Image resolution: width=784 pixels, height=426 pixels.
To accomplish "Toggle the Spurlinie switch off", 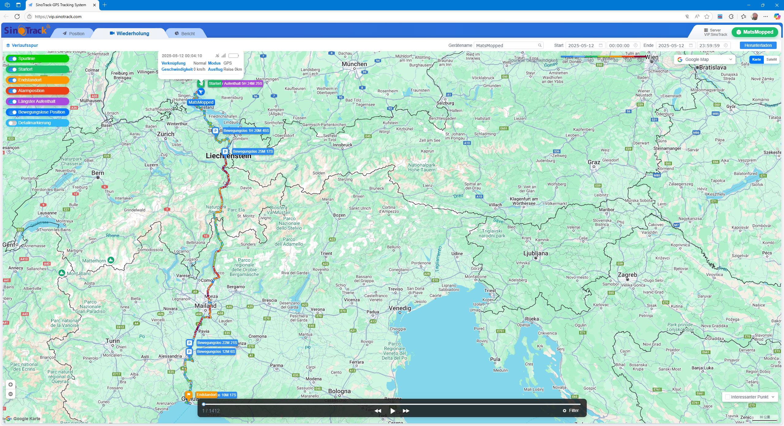I will point(13,59).
